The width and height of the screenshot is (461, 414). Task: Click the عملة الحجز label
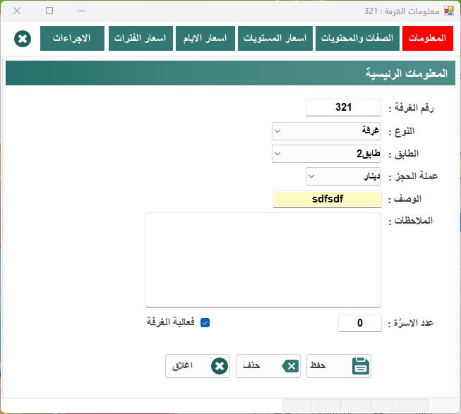tap(414, 176)
